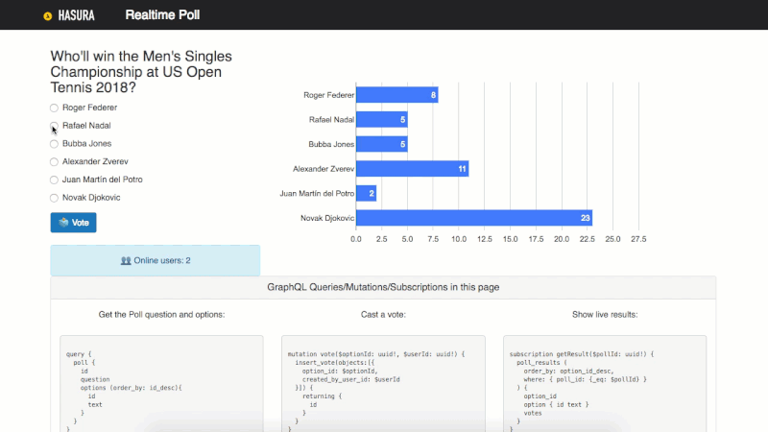Click the 'Online users: 2' text

[x=162, y=260]
